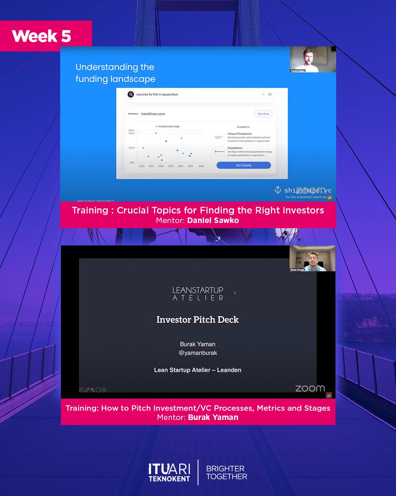Click the 'Investor Pitch Deck' title
Viewport: 396px width, 496px height.
click(x=198, y=320)
